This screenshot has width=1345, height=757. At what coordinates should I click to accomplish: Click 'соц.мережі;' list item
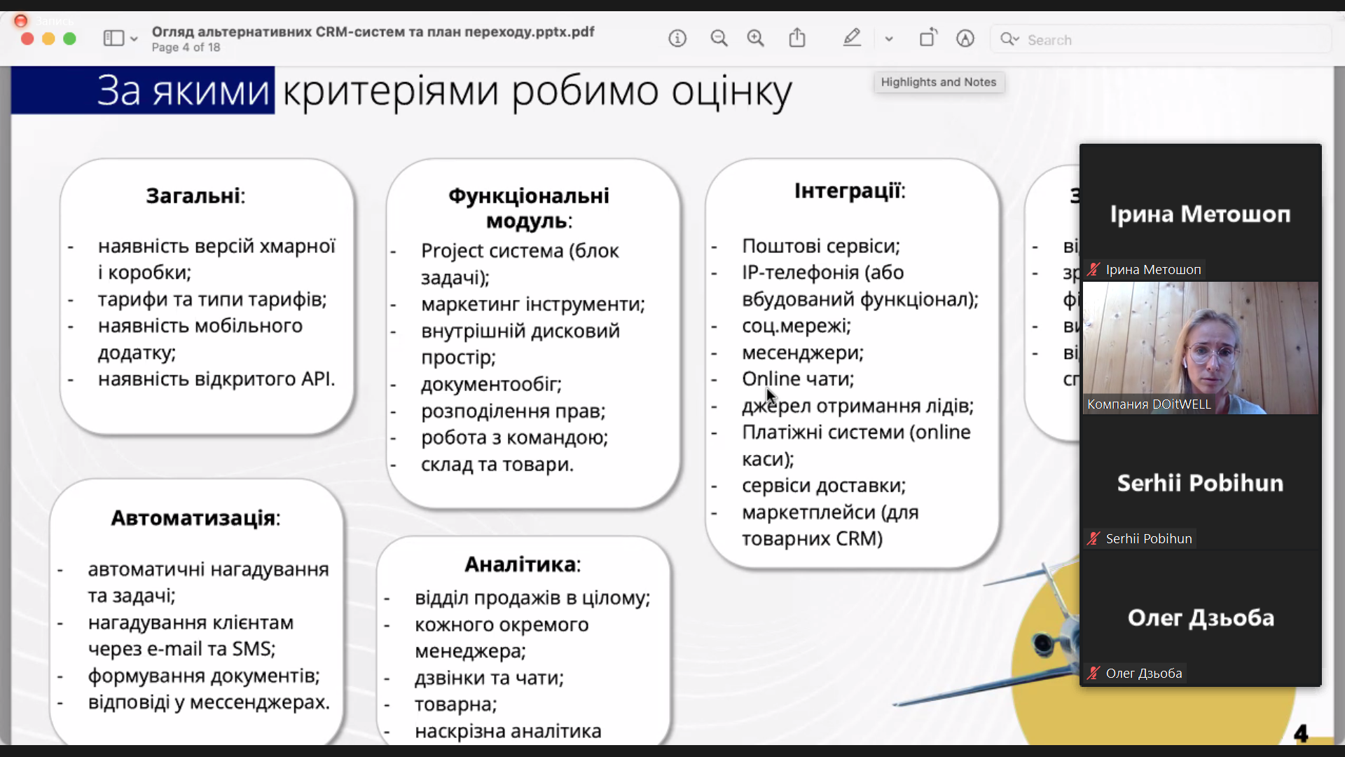pyautogui.click(x=796, y=326)
